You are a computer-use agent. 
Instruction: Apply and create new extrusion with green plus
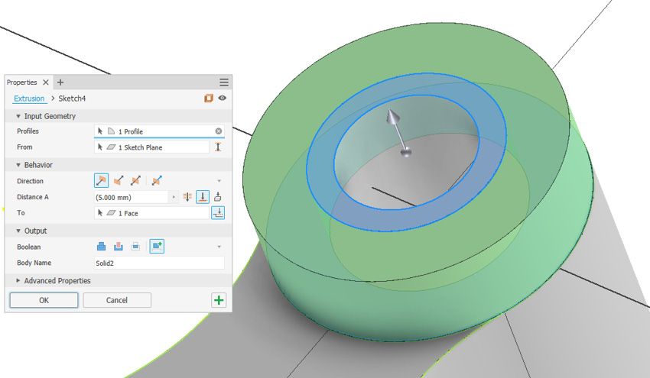click(x=219, y=300)
